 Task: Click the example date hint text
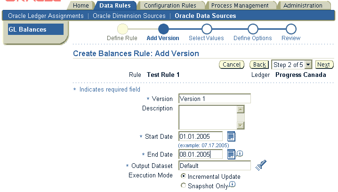pyautogui.click(x=204, y=145)
